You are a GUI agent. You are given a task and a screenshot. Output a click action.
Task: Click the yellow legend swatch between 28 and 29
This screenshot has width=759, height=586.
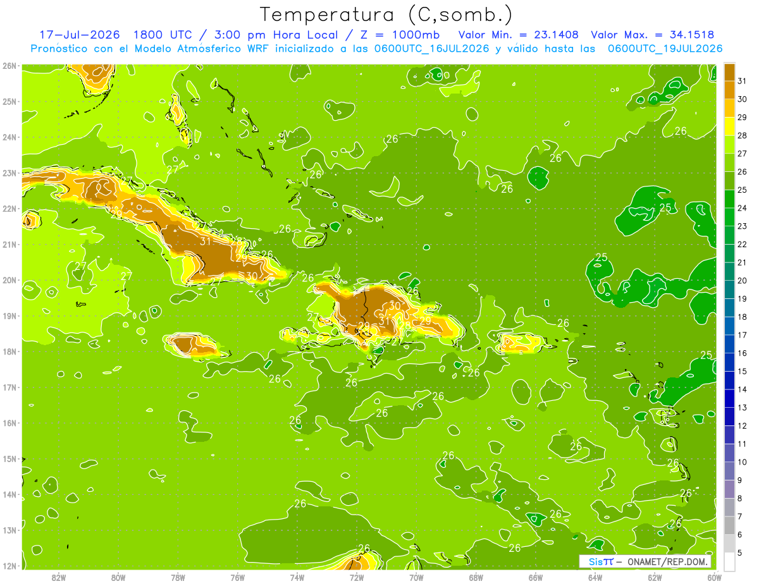(730, 126)
